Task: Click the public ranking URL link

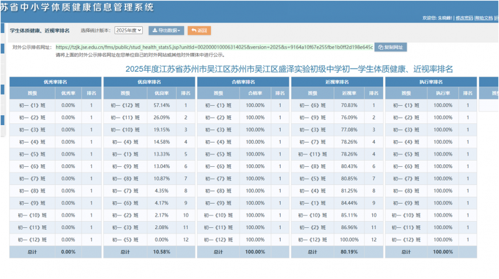Action: coord(214,47)
